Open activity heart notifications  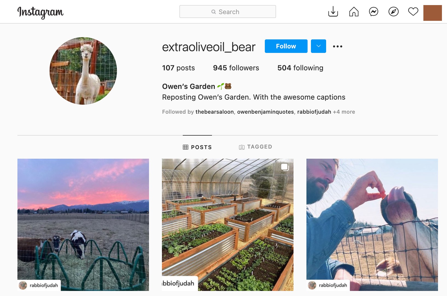pos(413,12)
